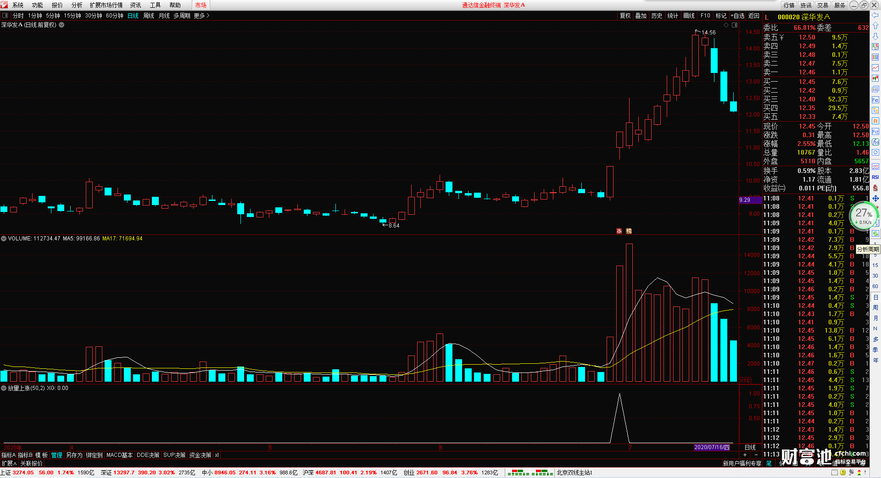Click the small panel icon left of 分时
This screenshot has height=478, width=881.
[5, 16]
